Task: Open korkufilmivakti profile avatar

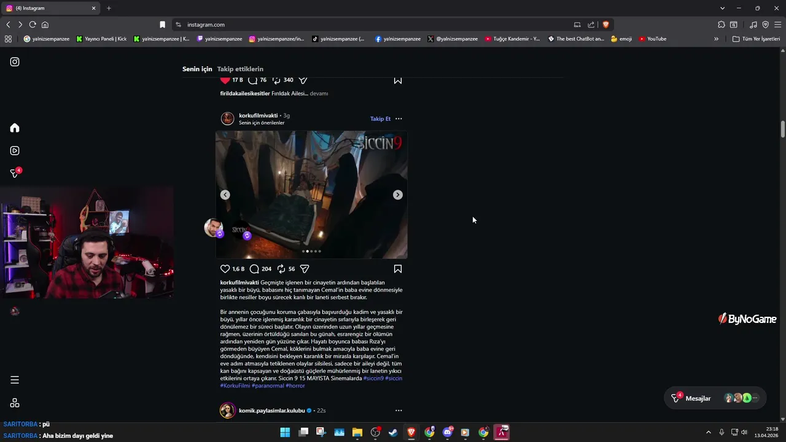Action: click(228, 118)
